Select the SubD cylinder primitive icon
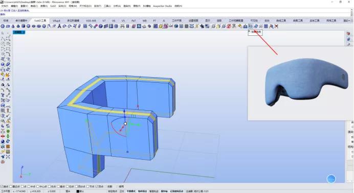Image resolution: width=354 pixels, height=193 pixels. pos(23,26)
